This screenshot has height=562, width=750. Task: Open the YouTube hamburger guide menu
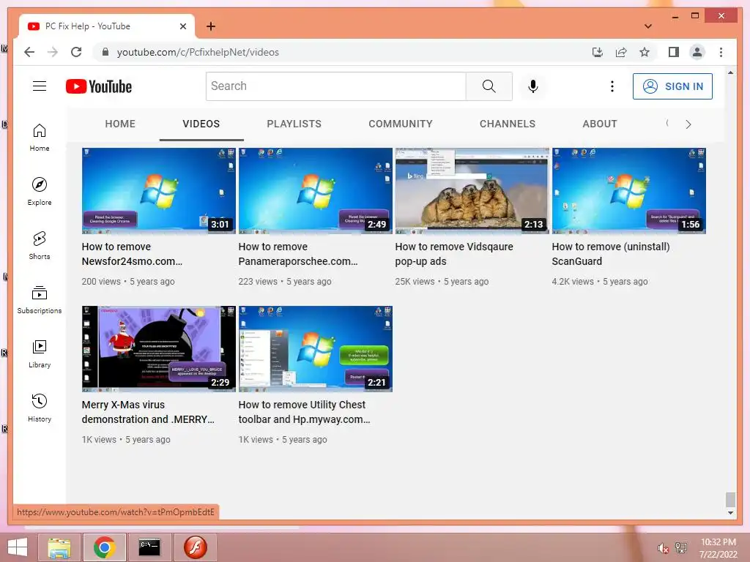tap(40, 86)
